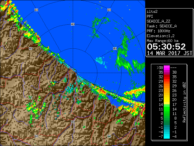
Task: Select the PPI scan type label
Action: click(x=150, y=16)
